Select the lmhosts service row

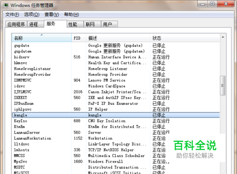click(116, 150)
